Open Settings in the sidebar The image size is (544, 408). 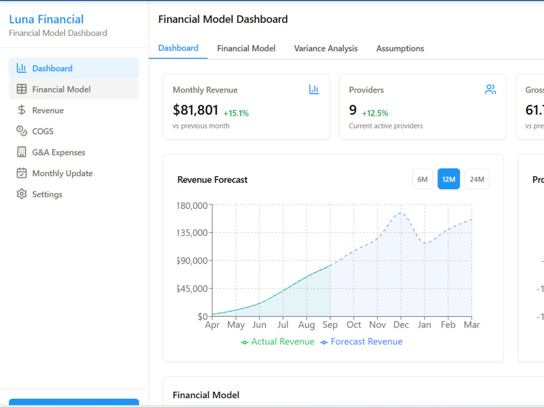click(x=74, y=194)
